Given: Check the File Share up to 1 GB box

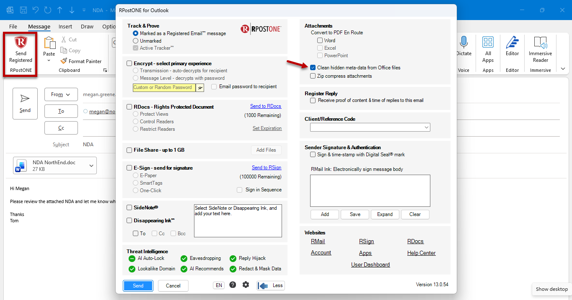Looking at the screenshot, I should coord(129,150).
